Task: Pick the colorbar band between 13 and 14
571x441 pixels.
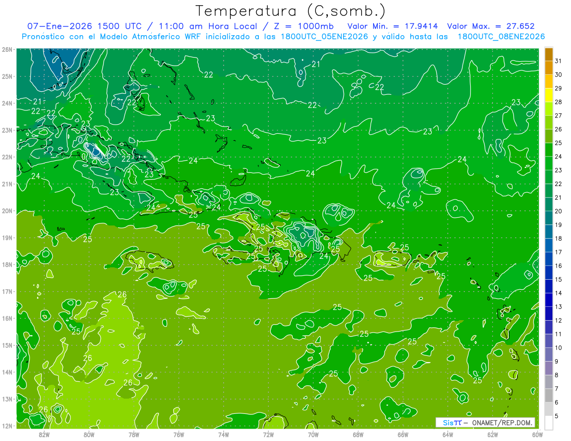Action: [549, 300]
